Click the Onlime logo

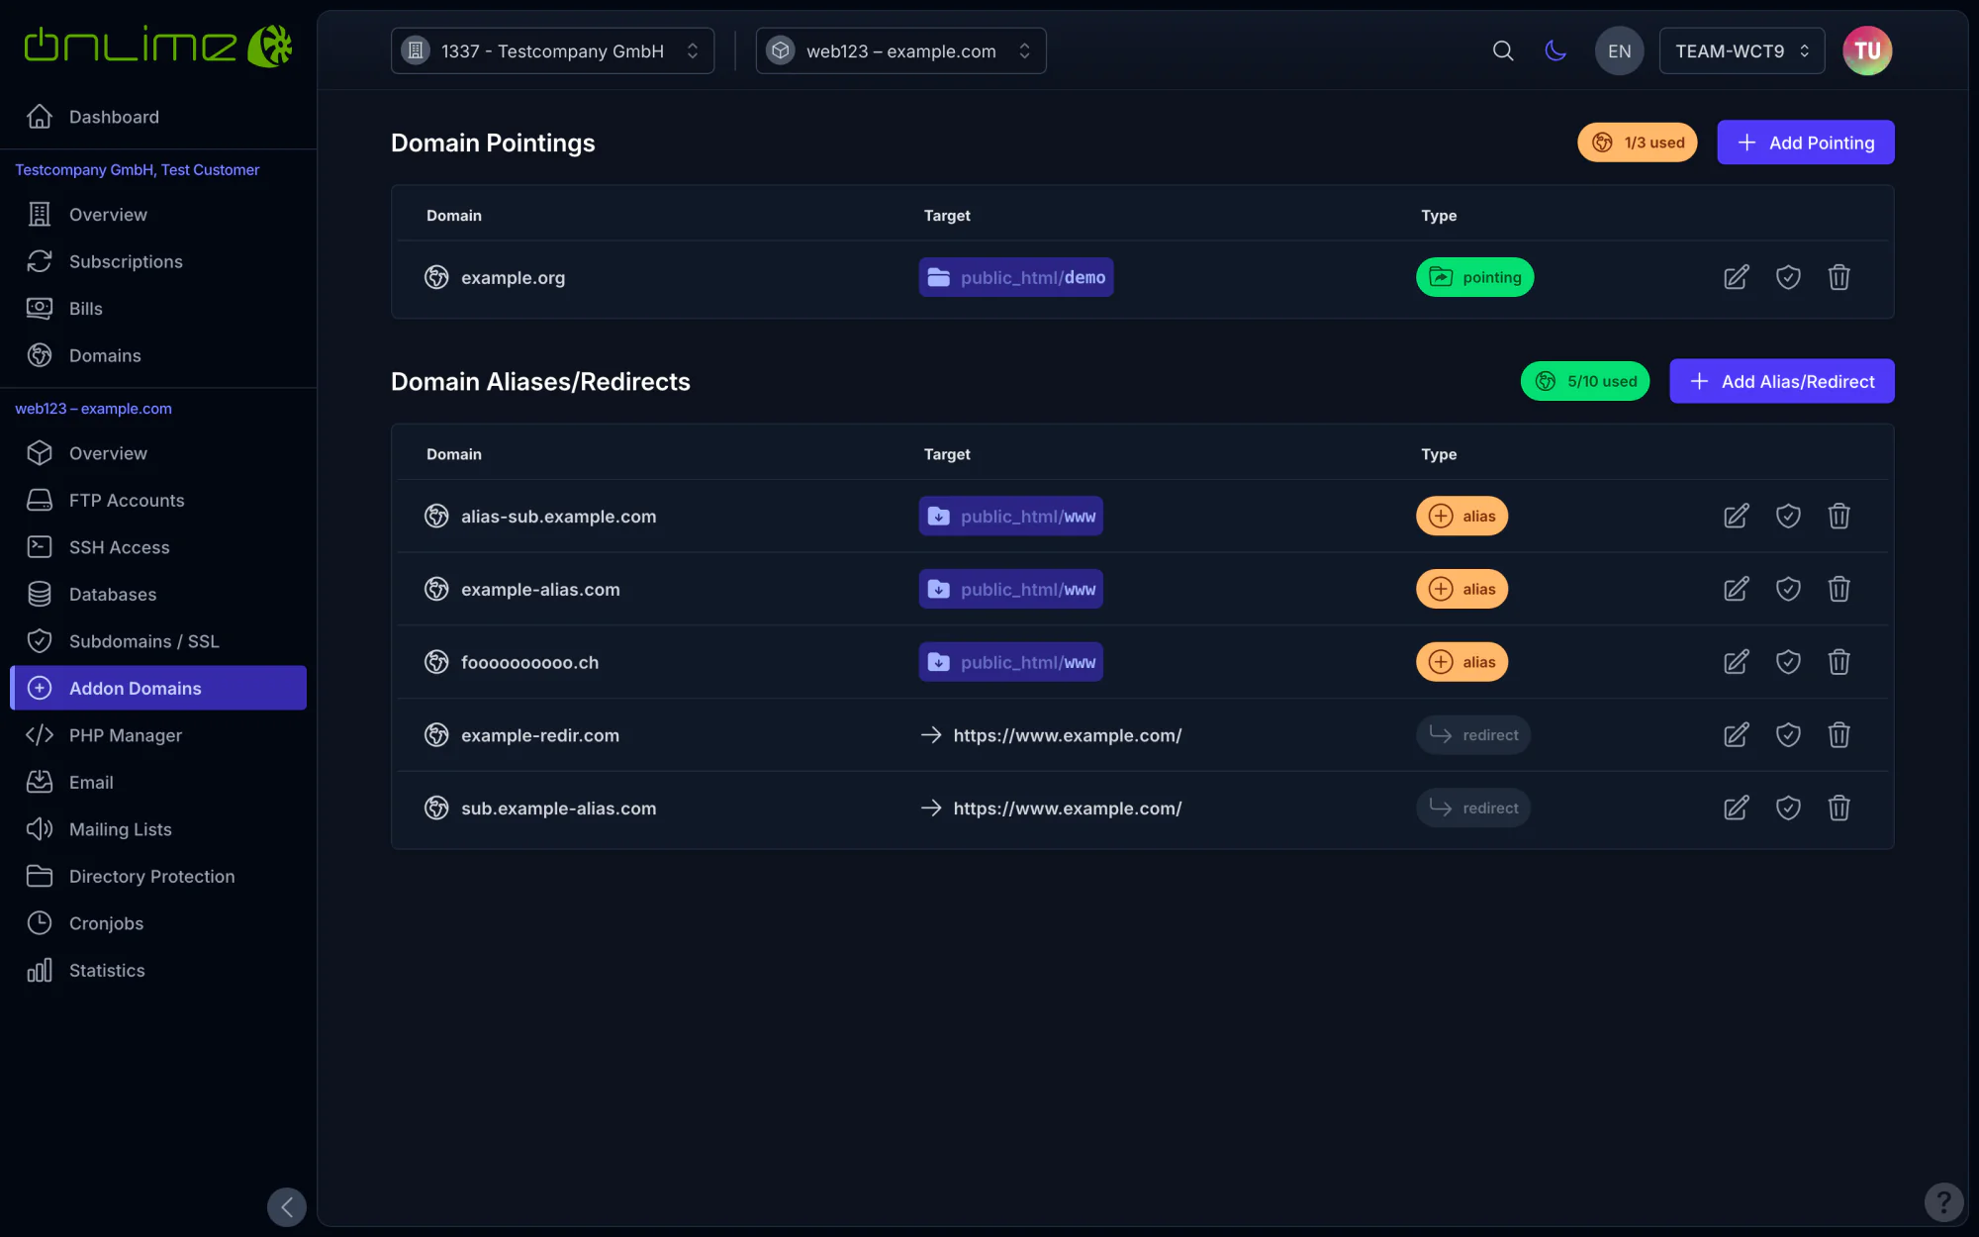pyautogui.click(x=158, y=47)
